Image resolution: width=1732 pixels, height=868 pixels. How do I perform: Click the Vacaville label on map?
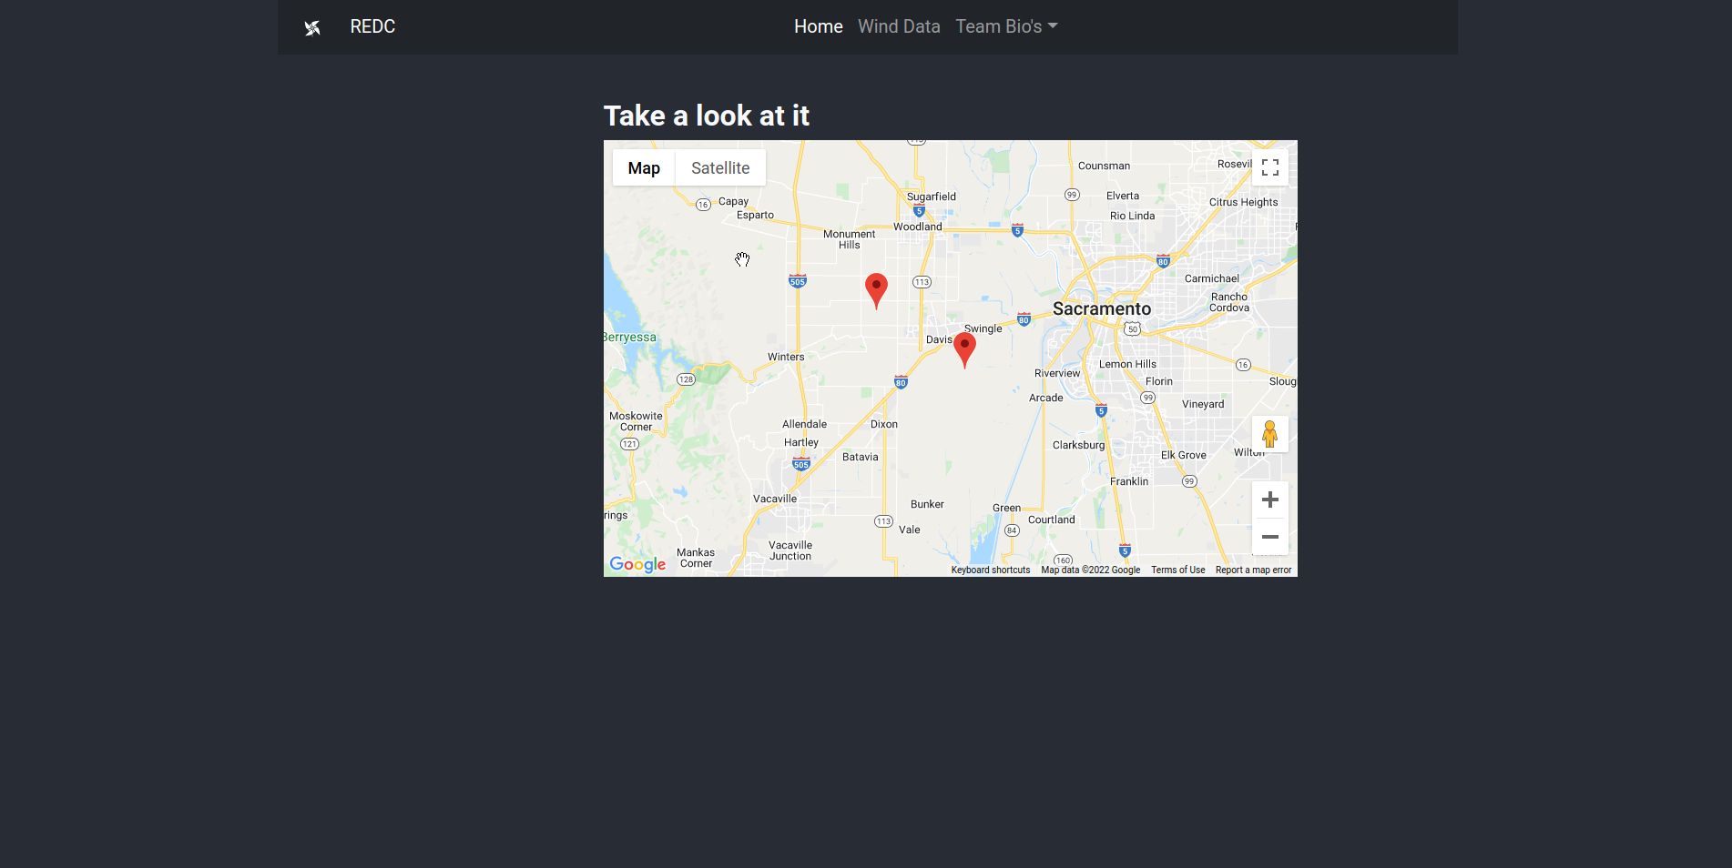tap(775, 499)
